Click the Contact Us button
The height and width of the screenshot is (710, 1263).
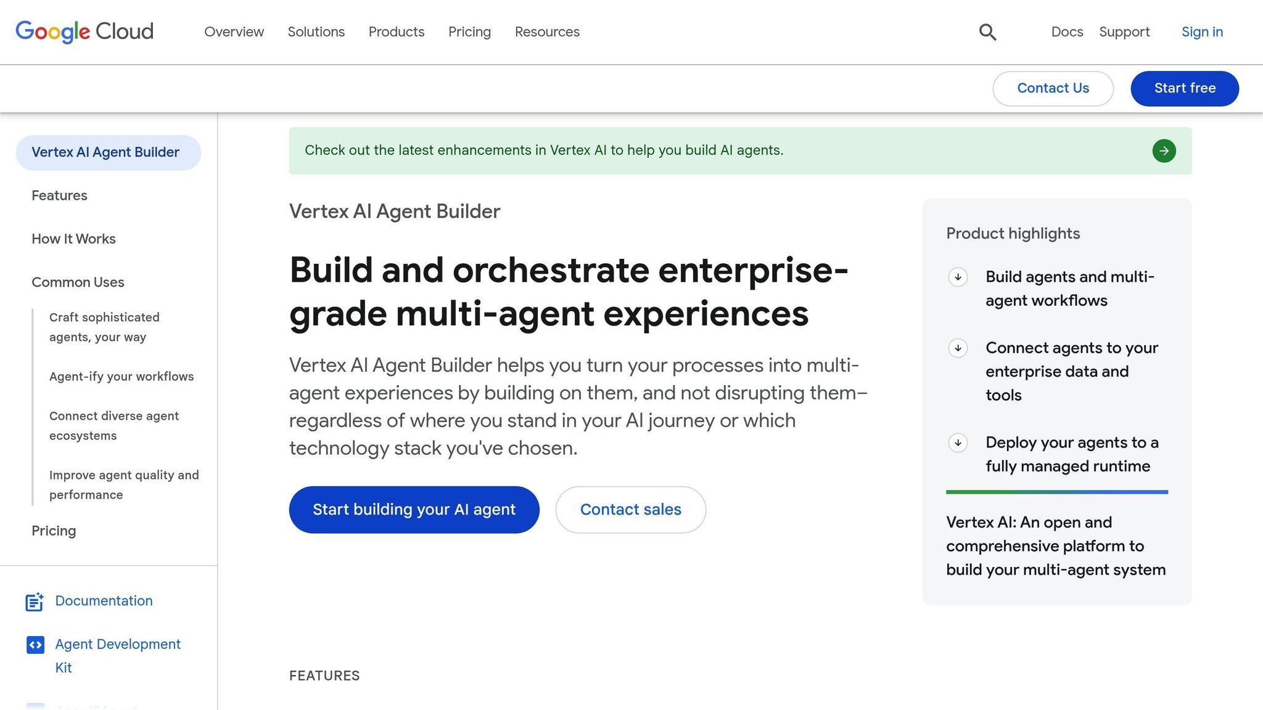pos(1053,88)
